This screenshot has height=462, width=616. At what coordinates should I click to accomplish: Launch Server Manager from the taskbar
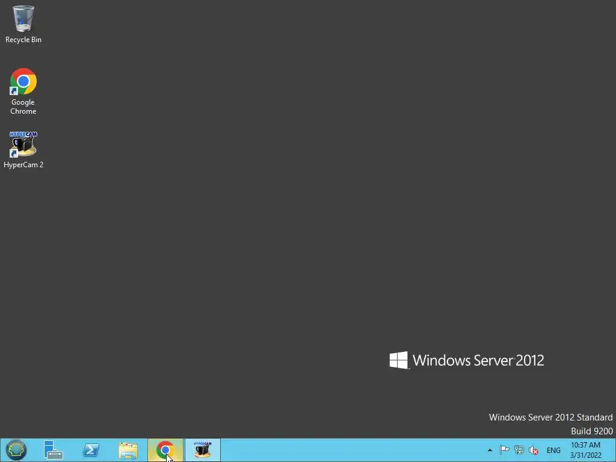click(54, 450)
